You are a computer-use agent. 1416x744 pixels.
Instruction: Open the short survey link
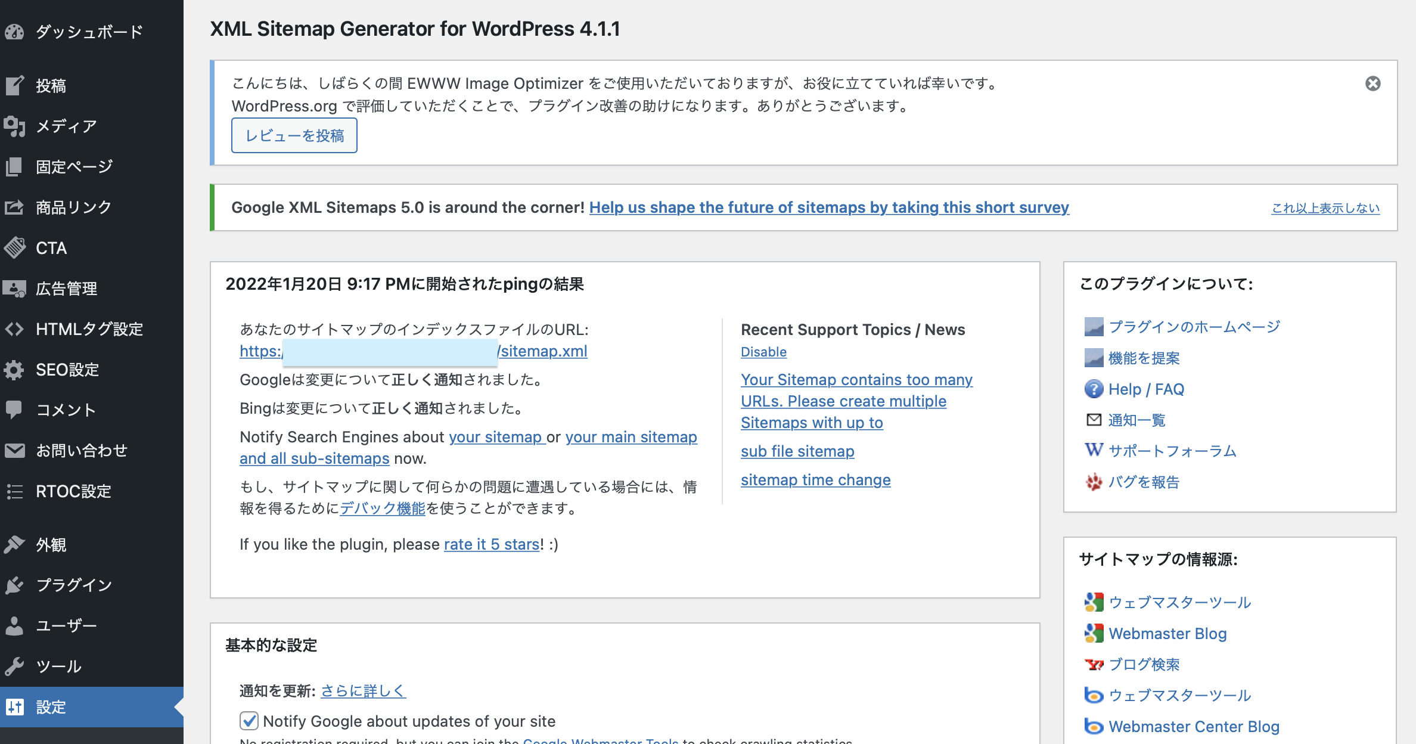coord(829,207)
